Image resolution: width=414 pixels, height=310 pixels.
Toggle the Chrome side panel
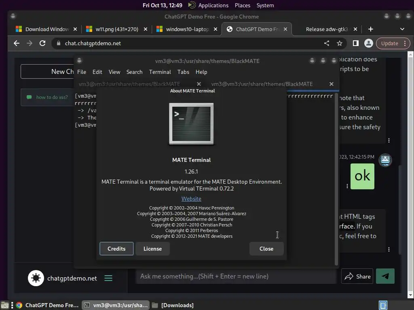[356, 43]
